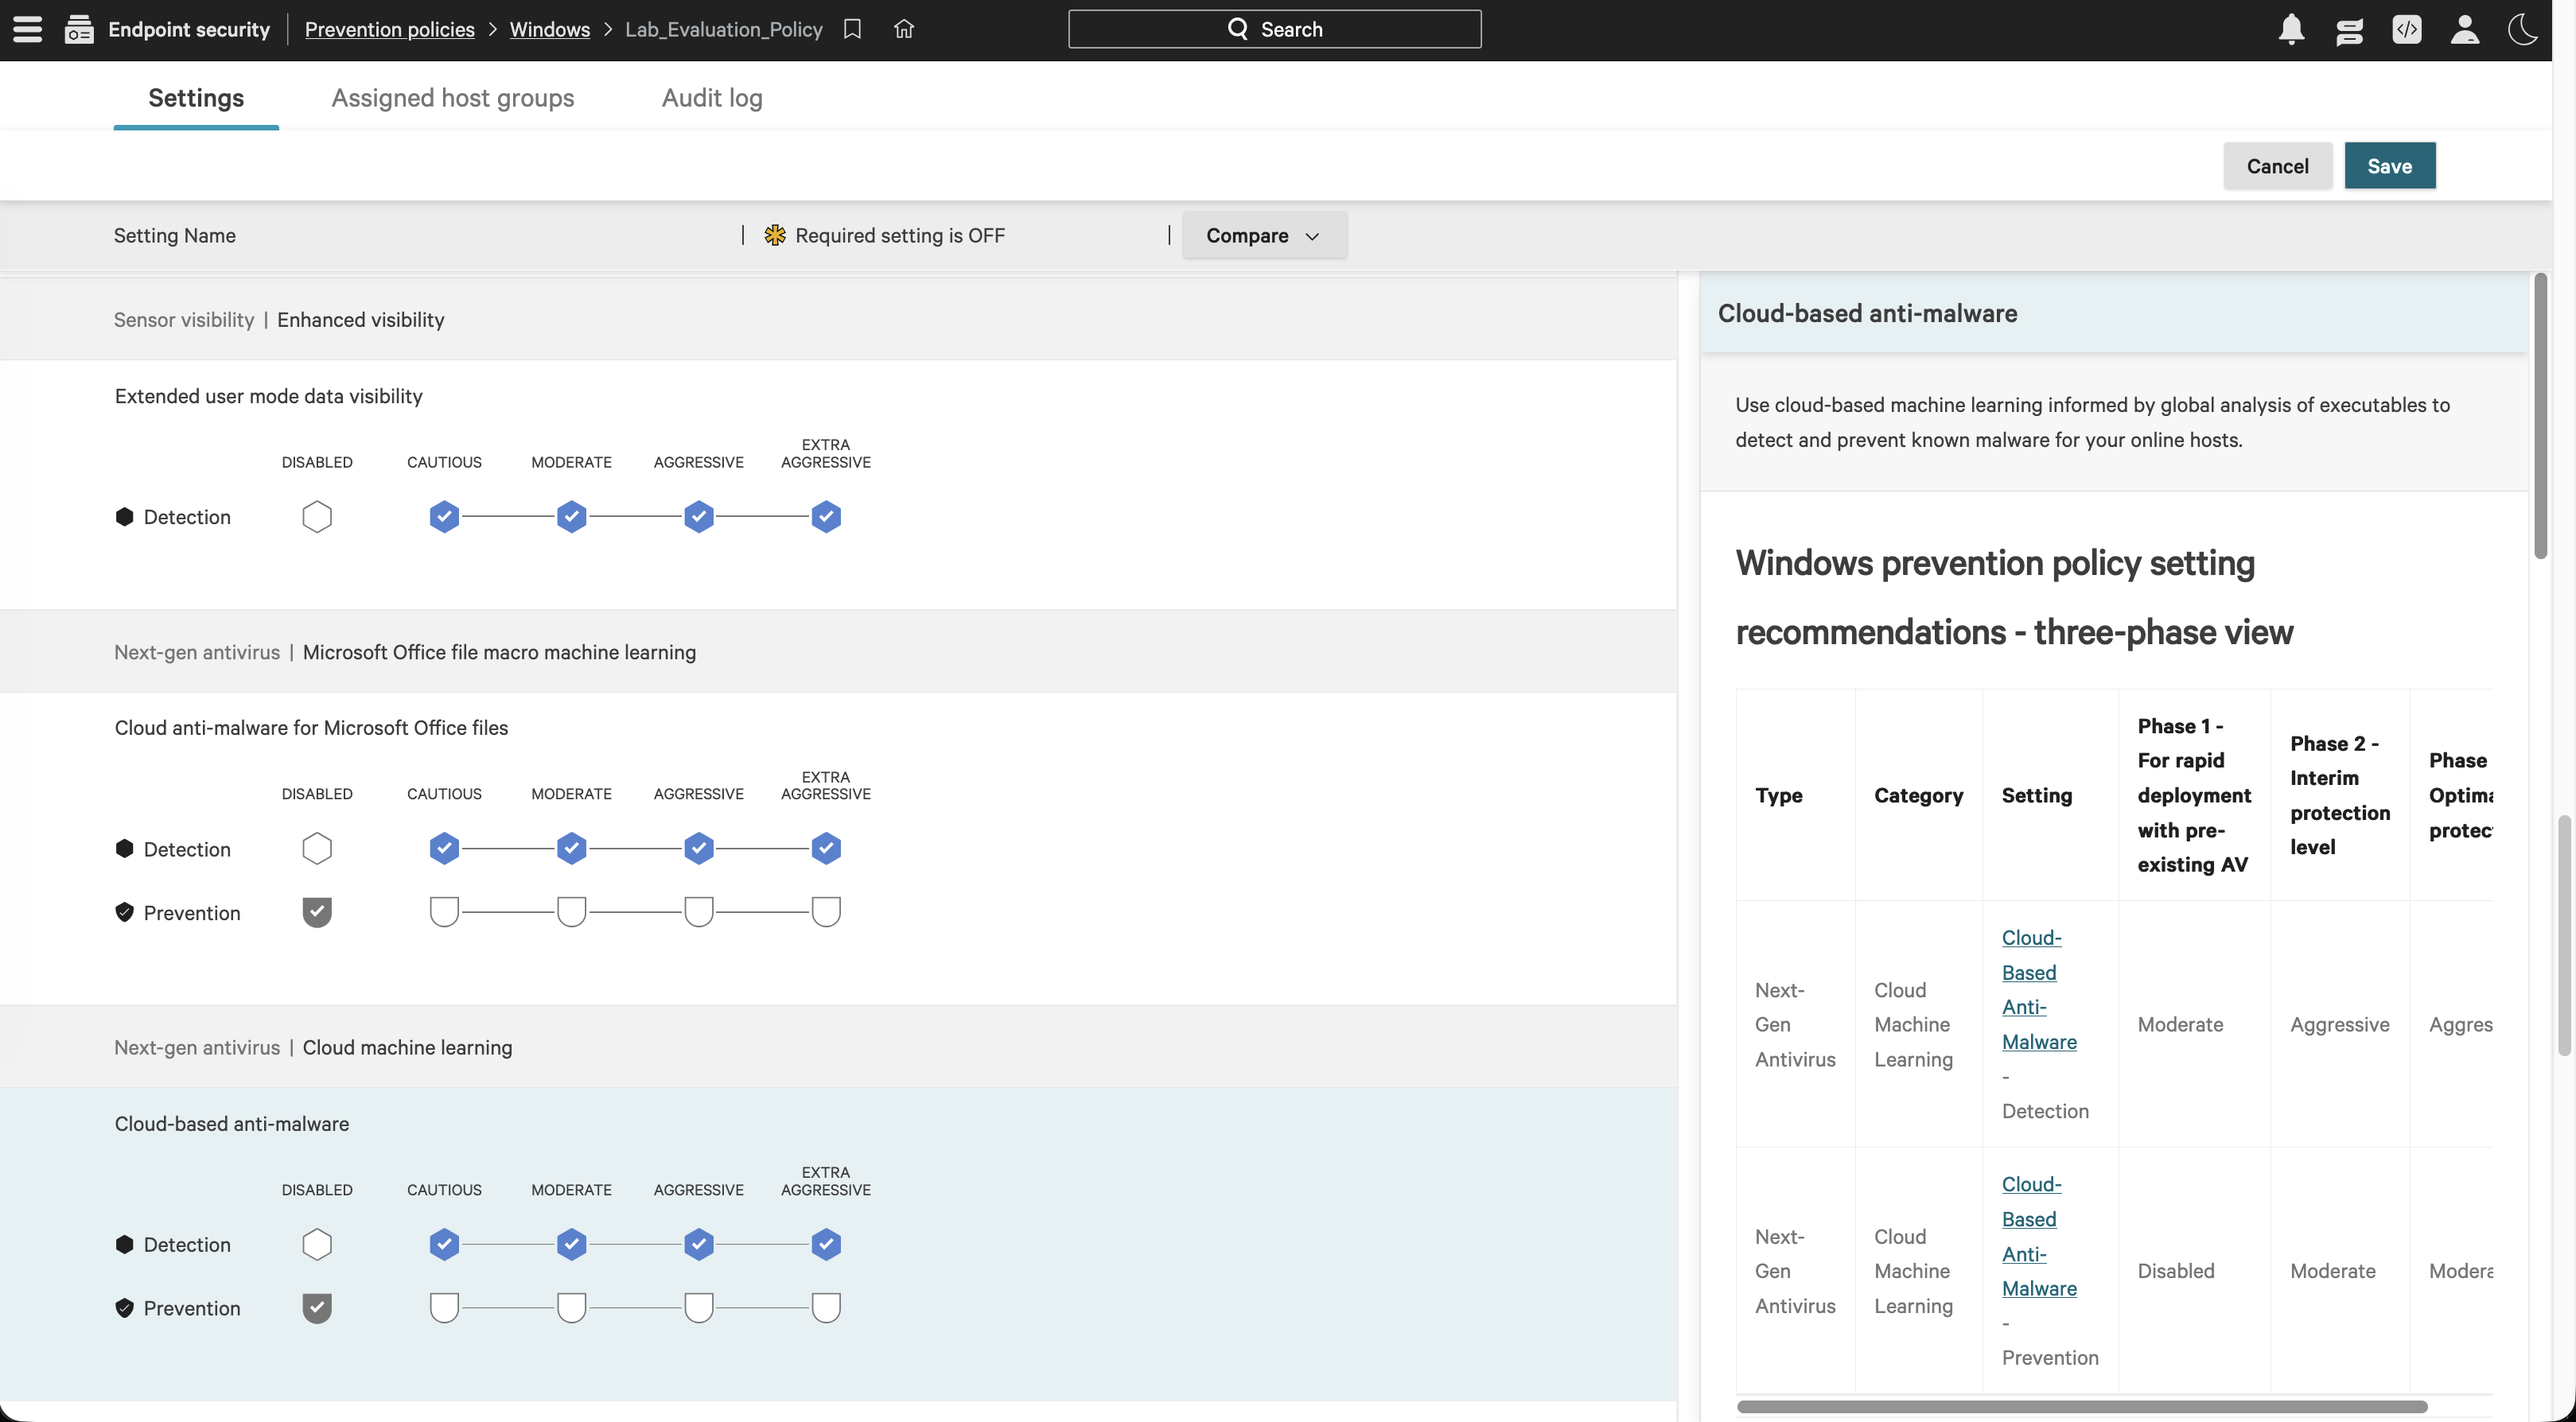Click the Endpoint security module icon
The image size is (2576, 1422).
click(79, 29)
